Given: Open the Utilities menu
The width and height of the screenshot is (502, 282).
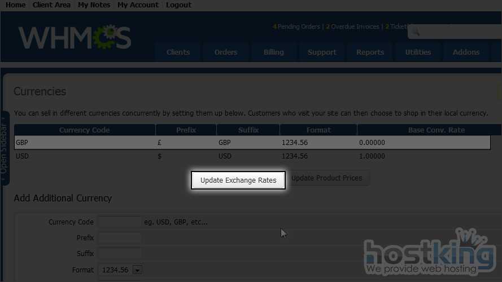Looking at the screenshot, I should tap(418, 52).
